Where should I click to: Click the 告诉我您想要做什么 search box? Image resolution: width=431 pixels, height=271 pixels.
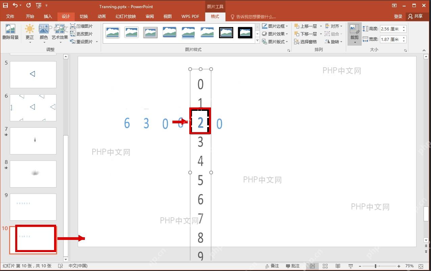click(254, 17)
